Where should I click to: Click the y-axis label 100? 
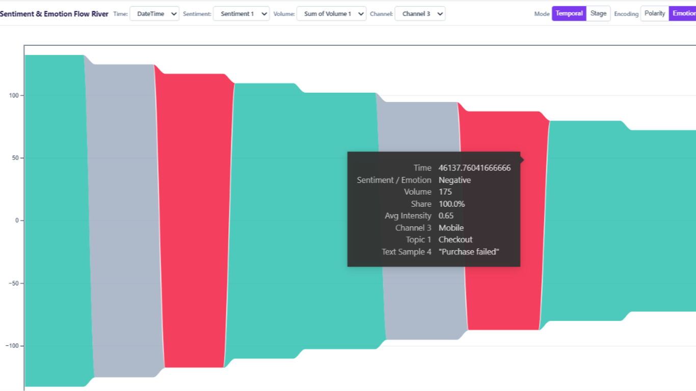[x=14, y=96]
